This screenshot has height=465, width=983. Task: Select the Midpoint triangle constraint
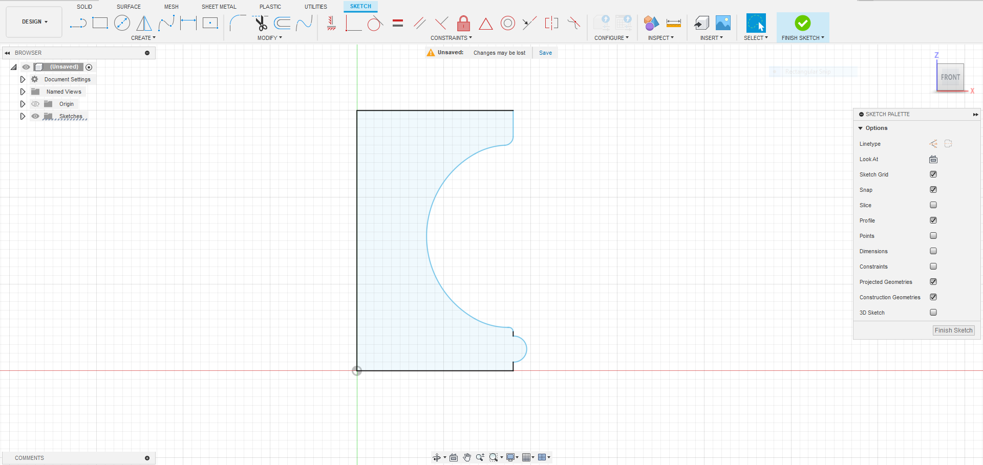point(485,24)
